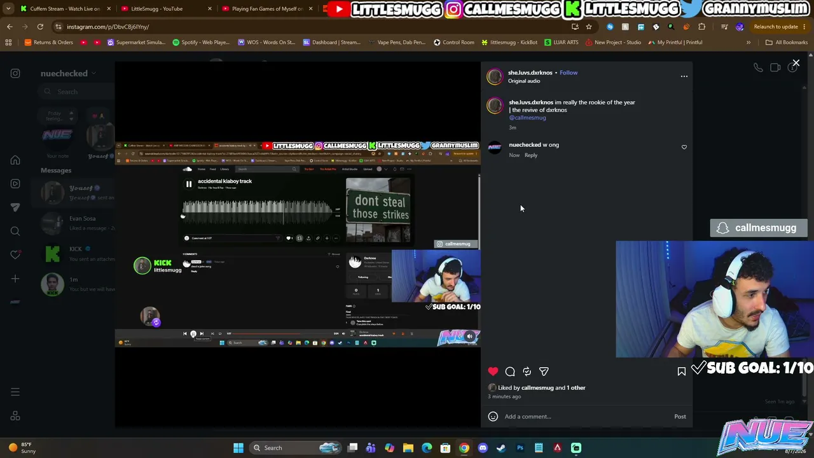814x458 pixels.
Task: Create a new post with the plus icon
Action: pos(15,278)
